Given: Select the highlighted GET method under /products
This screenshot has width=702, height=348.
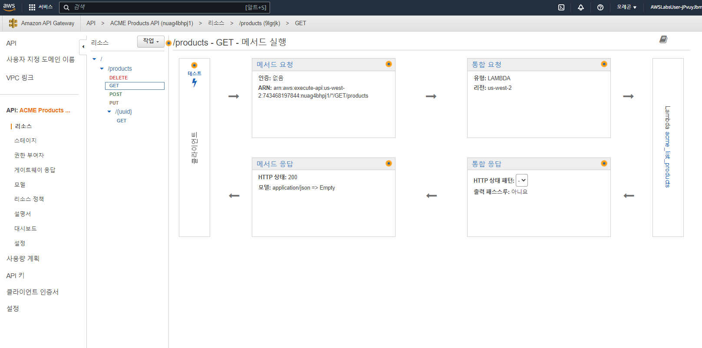Looking at the screenshot, I should click(135, 86).
